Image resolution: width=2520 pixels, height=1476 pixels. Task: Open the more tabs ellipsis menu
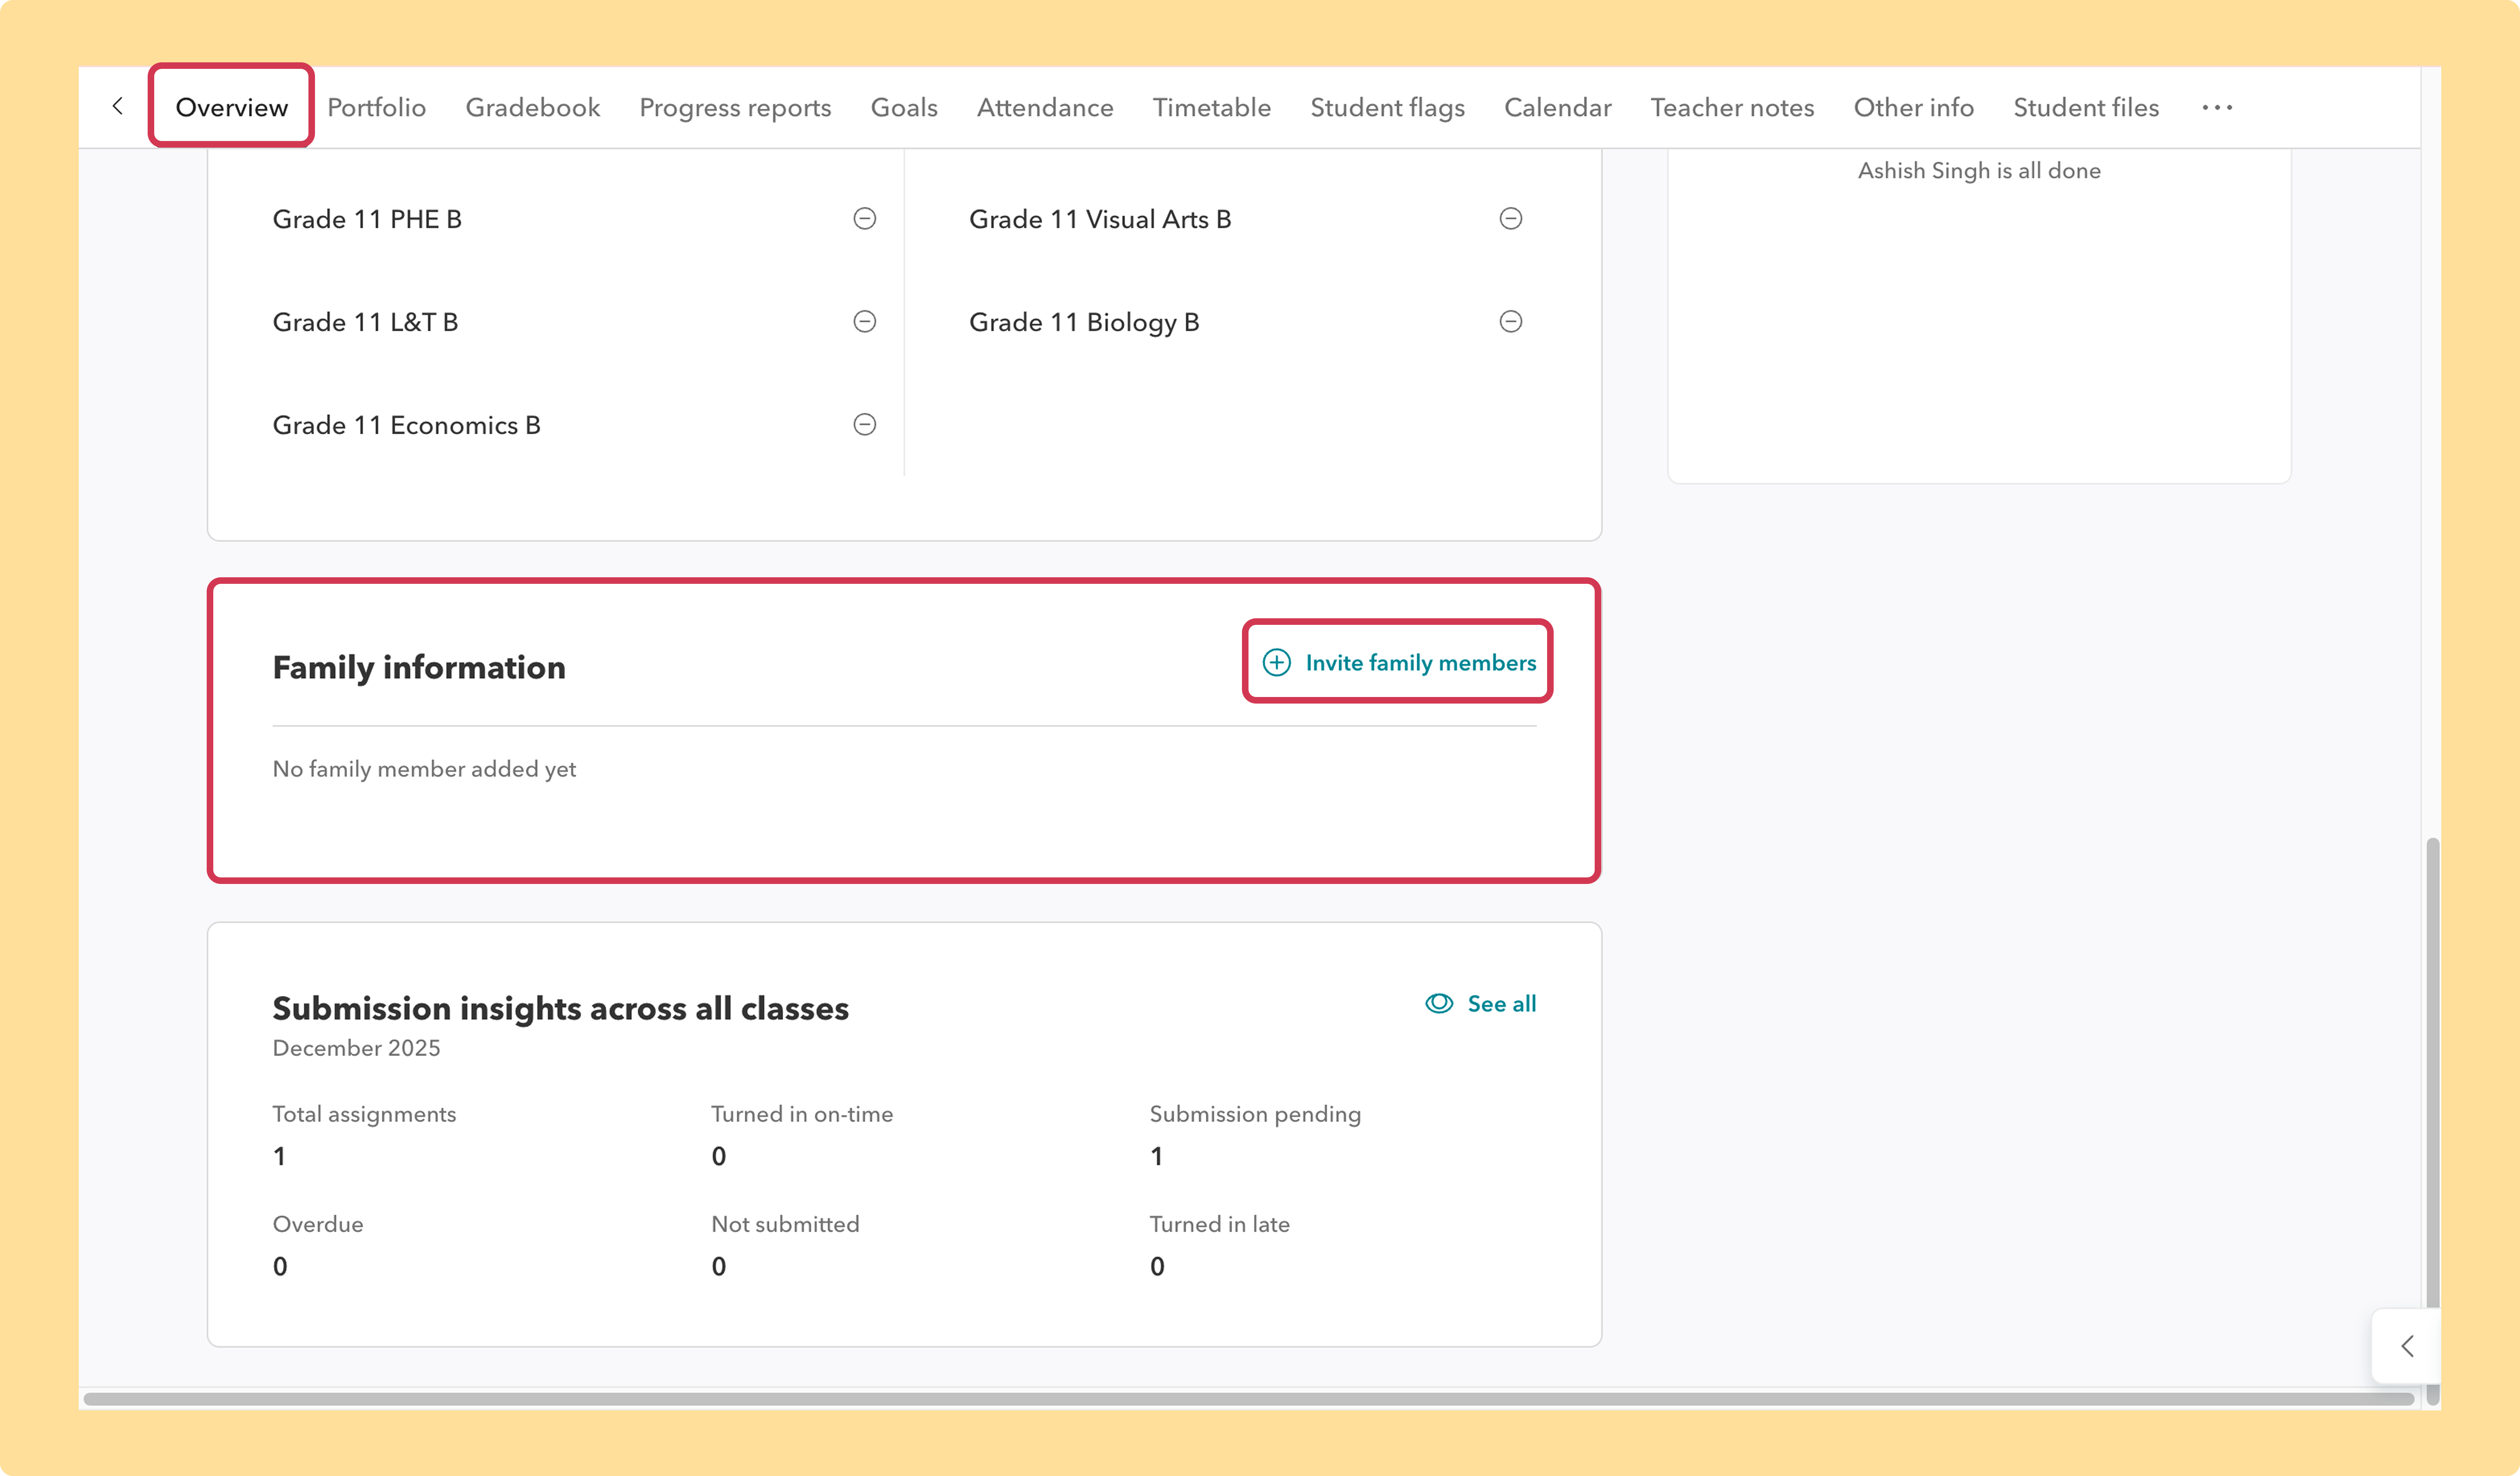[x=2217, y=107]
